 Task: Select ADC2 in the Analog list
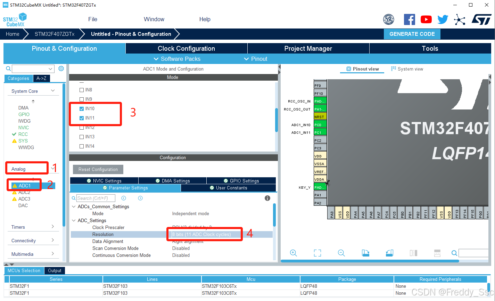(24, 192)
